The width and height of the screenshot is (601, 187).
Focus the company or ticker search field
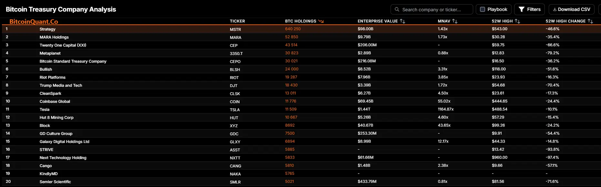pos(434,10)
